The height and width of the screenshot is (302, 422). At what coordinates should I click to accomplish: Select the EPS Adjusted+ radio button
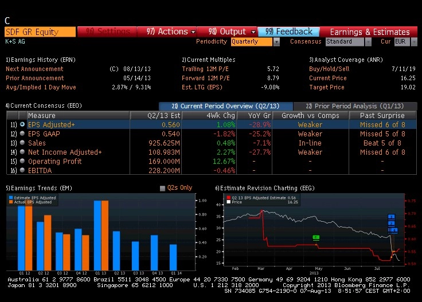22,124
